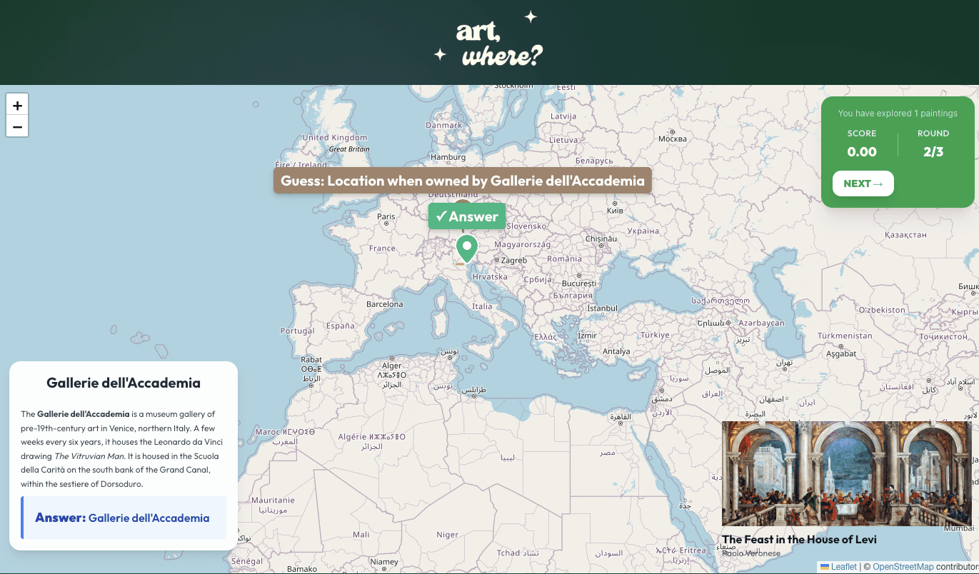Image resolution: width=979 pixels, height=574 pixels.
Task: Open The Feast in the House of Levi thumbnail
Action: pyautogui.click(x=846, y=473)
